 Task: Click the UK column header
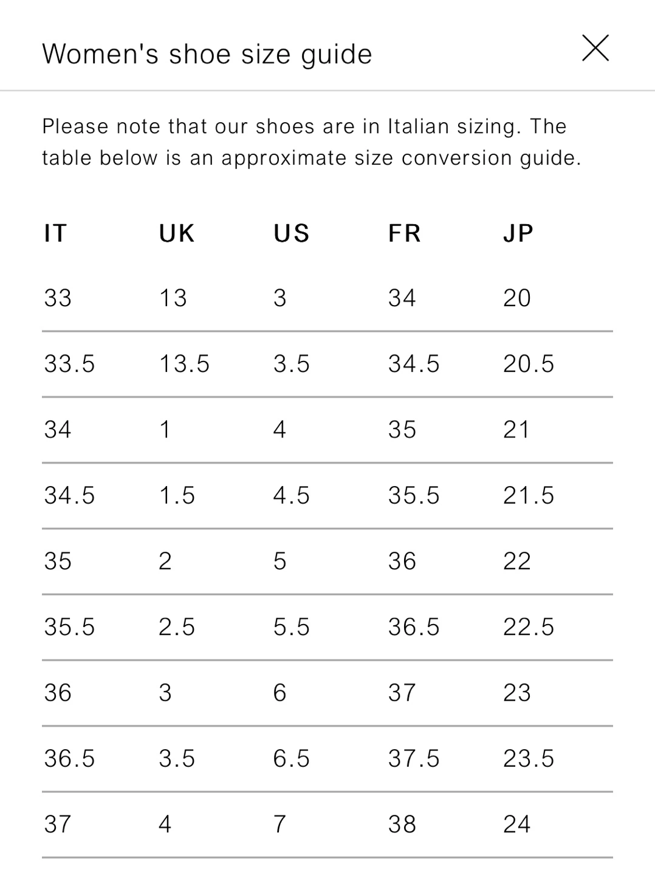[x=176, y=233]
